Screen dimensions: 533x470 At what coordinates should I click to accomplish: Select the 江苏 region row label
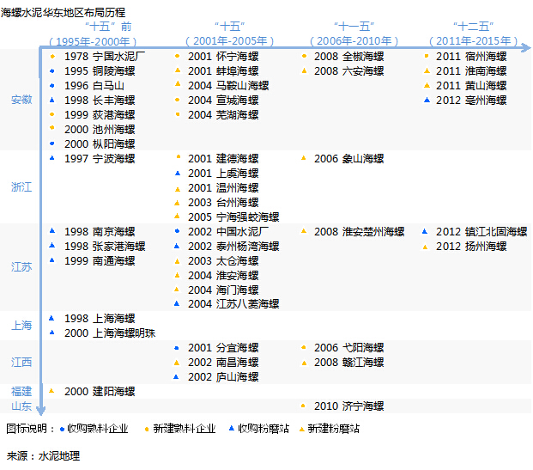pos(21,267)
